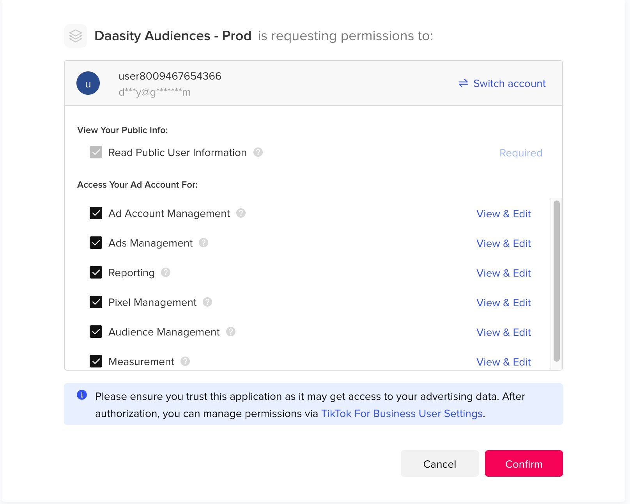Click help icon beside Read Public User Information
This screenshot has height=504, width=630.
coord(258,152)
